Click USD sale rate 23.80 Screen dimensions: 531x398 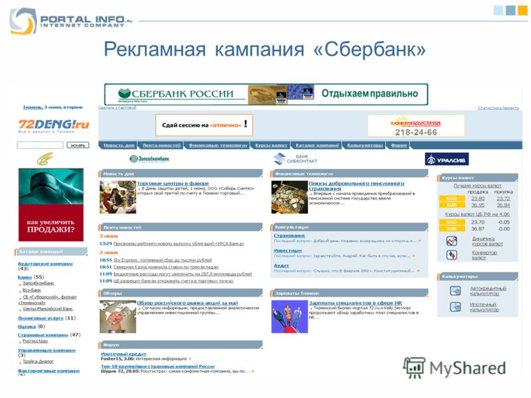pyautogui.click(x=478, y=198)
